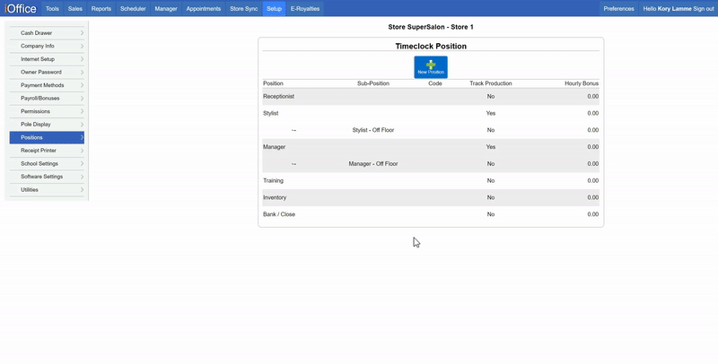The image size is (718, 364).
Task: Click Hourly Bonus 0.00 for Training
Action: [593, 180]
